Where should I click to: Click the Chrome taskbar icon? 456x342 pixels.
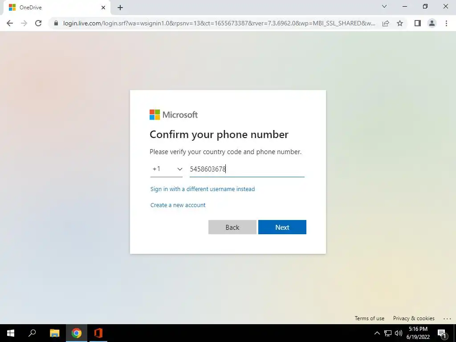[77, 333]
